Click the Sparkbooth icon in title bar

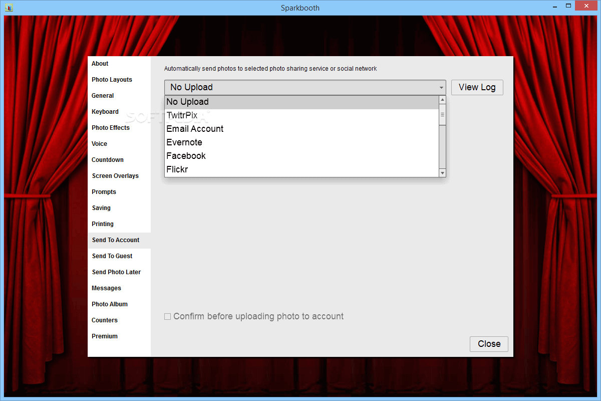[9, 8]
